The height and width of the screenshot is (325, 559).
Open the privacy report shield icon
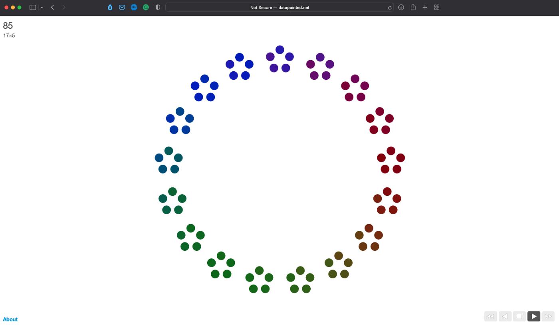click(x=158, y=7)
